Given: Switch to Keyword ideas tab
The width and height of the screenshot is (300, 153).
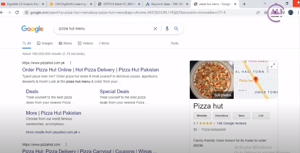Looking at the screenshot, I should pos(167,4).
